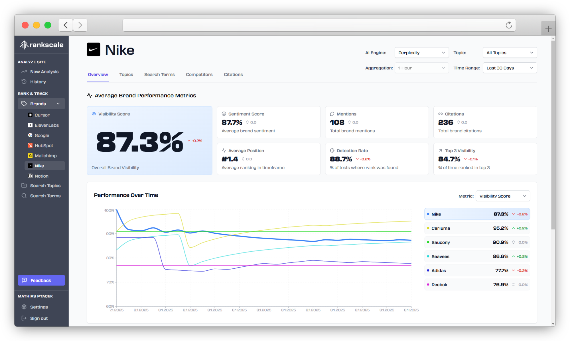This screenshot has height=341, width=570.
Task: Open the AI Engine dropdown
Action: click(421, 52)
